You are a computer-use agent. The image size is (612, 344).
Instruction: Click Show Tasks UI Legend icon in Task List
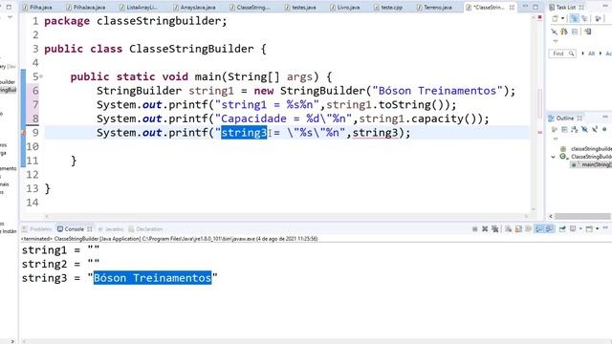pos(587,32)
